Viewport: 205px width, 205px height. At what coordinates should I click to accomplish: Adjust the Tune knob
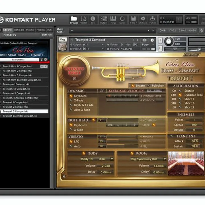pos(169,42)
